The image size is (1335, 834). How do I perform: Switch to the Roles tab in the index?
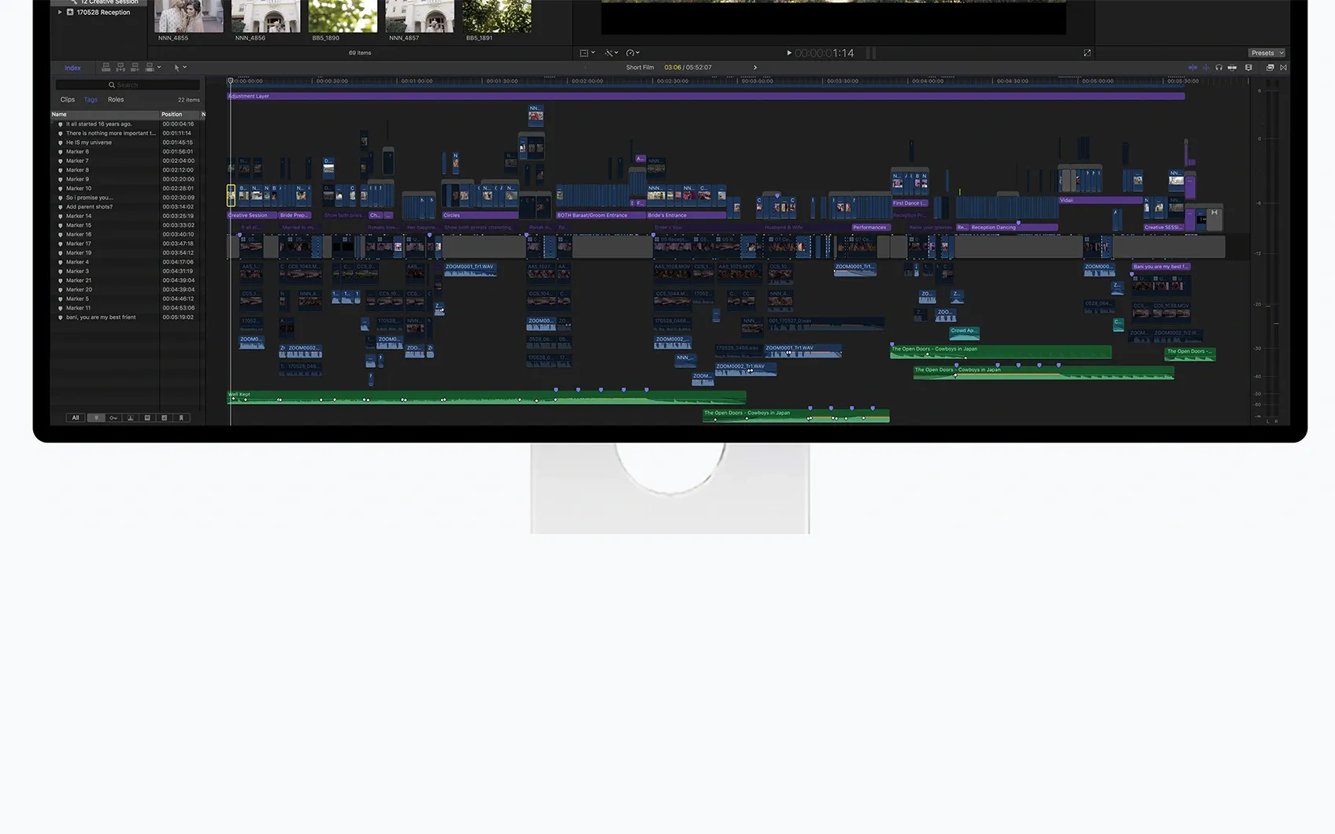tap(116, 99)
